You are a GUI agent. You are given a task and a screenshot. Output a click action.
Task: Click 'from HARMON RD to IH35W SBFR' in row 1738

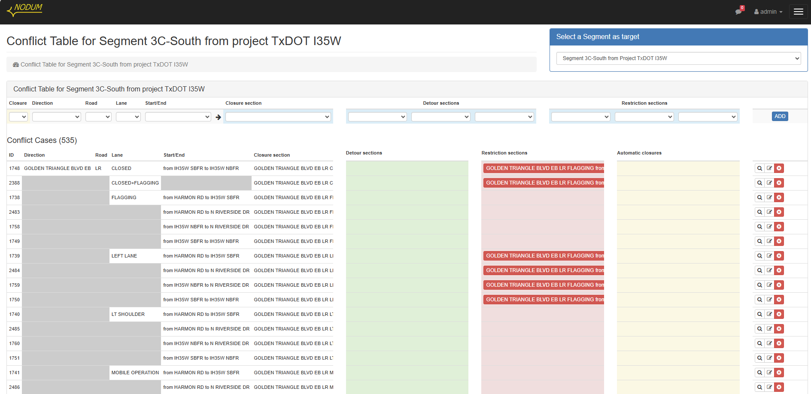coord(201,197)
